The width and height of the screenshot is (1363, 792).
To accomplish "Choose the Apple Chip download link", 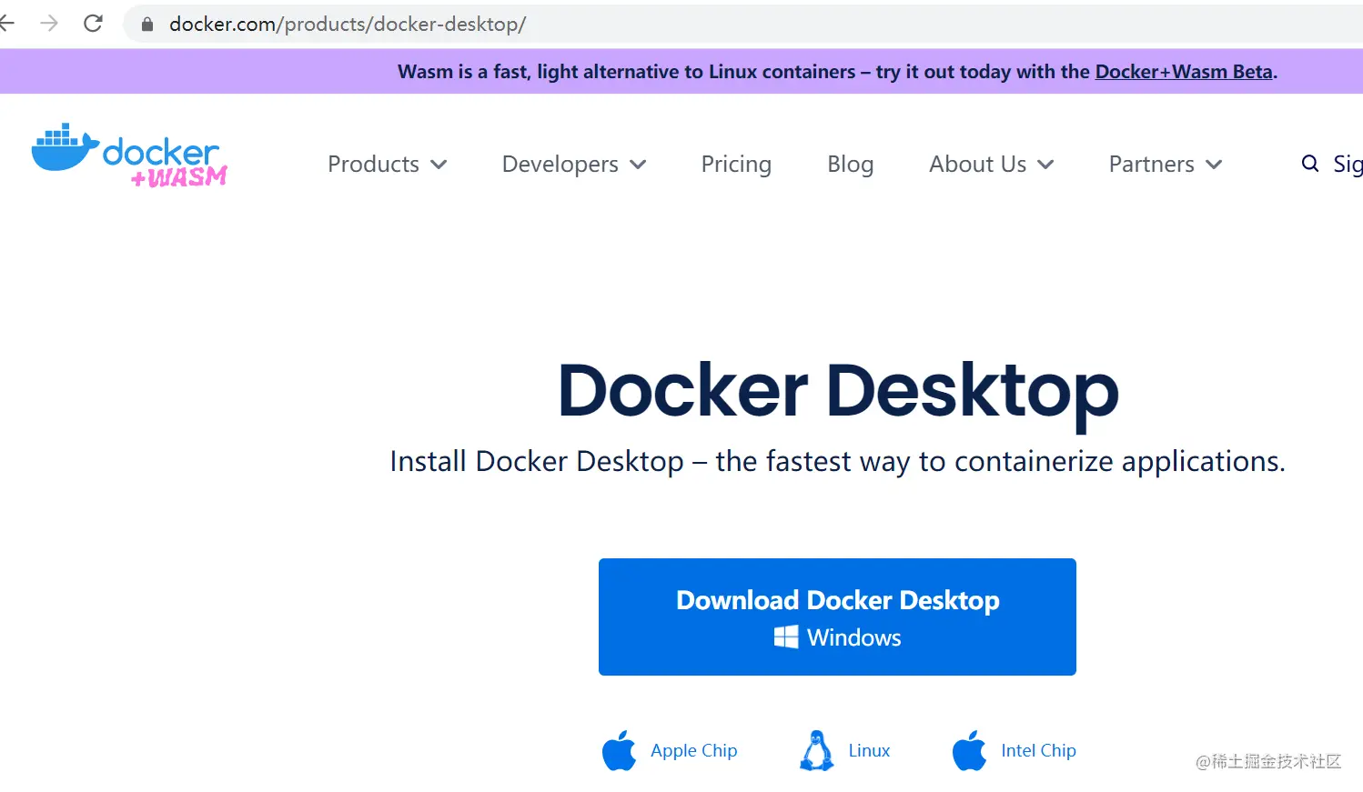I will pyautogui.click(x=693, y=751).
